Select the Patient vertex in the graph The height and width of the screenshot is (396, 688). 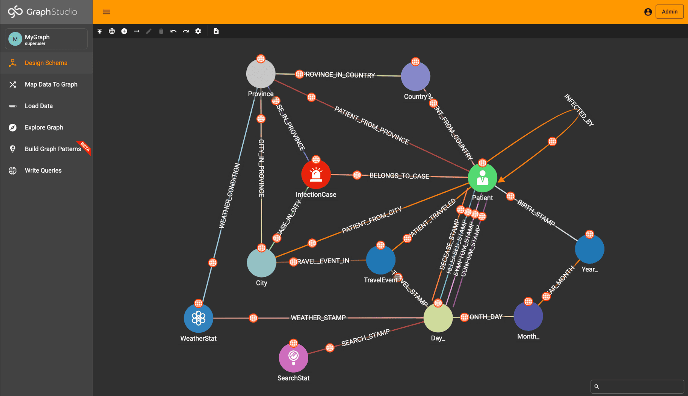(x=482, y=177)
